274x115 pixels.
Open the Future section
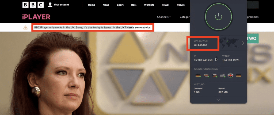pos(181,5)
